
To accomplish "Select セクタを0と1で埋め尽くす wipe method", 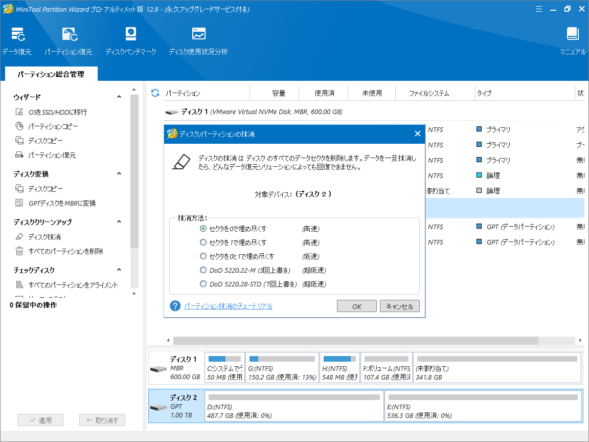I will [x=203, y=256].
